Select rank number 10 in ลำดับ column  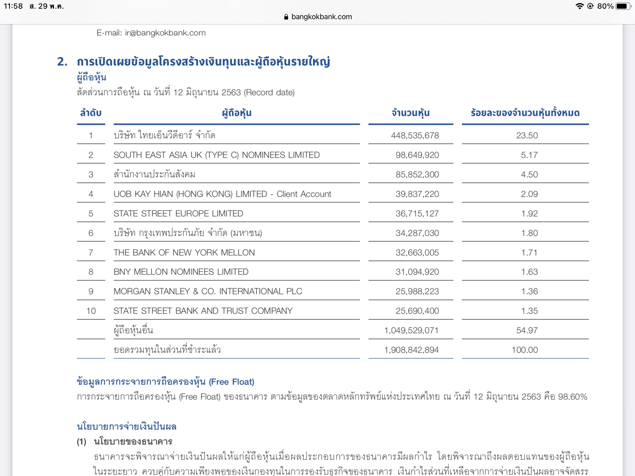91,311
